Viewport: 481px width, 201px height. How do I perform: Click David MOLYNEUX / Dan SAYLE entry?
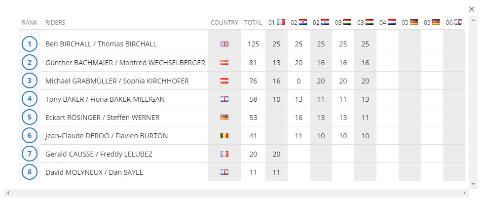94,172
